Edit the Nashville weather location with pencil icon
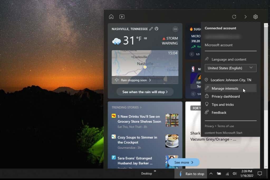The image size is (270, 180). 151,29
